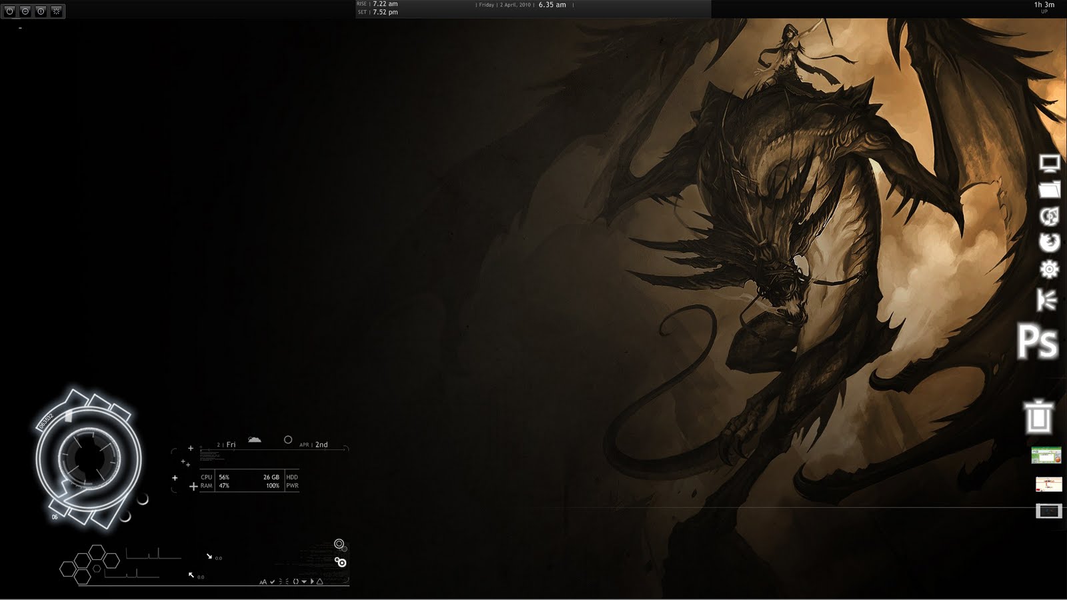This screenshot has width=1067, height=600.
Task: Expand the plus beside the Fri date label
Action: 191,447
